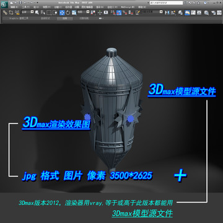Open the 渲染(R) menu
The image size is (223, 223).
100,7
